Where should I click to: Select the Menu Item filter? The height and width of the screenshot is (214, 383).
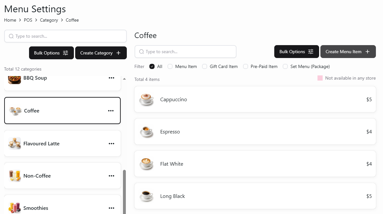tap(170, 66)
